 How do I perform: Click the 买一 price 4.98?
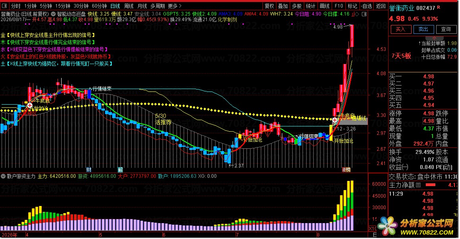[428, 76]
